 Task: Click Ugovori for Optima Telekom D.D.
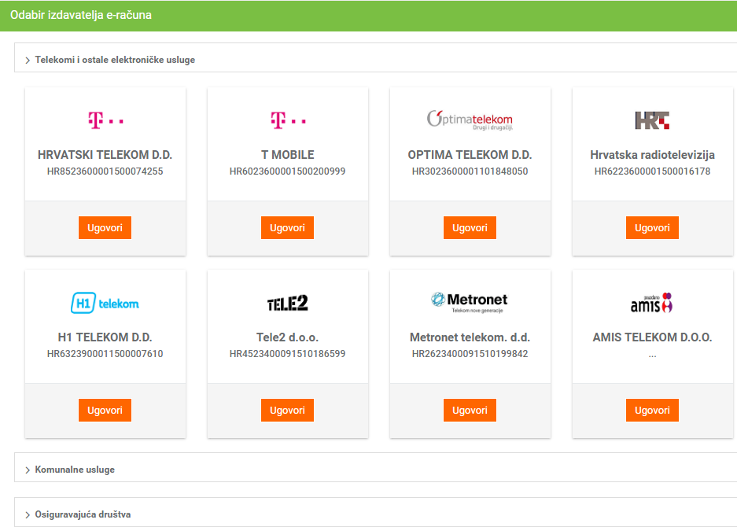point(470,227)
